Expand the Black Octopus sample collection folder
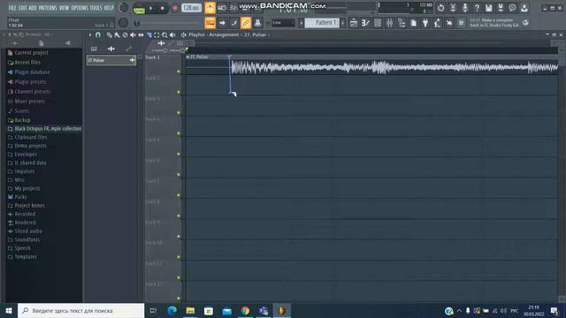Image resolution: width=566 pixels, height=318 pixels. pos(44,128)
